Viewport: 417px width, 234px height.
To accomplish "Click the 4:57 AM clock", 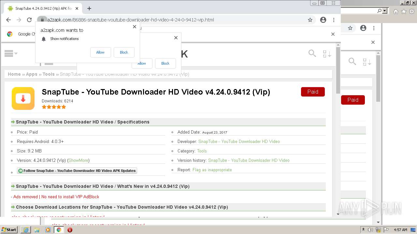I will pyautogui.click(x=400, y=230).
